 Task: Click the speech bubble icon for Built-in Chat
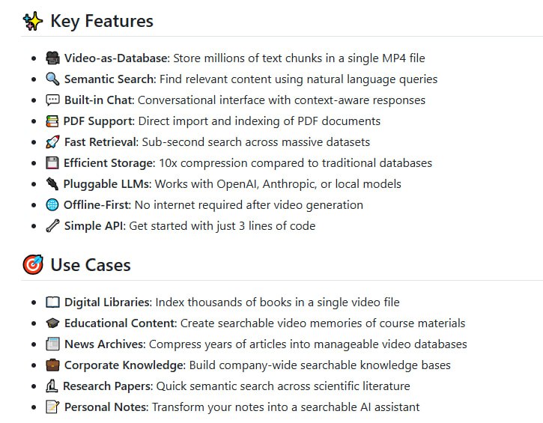click(52, 100)
